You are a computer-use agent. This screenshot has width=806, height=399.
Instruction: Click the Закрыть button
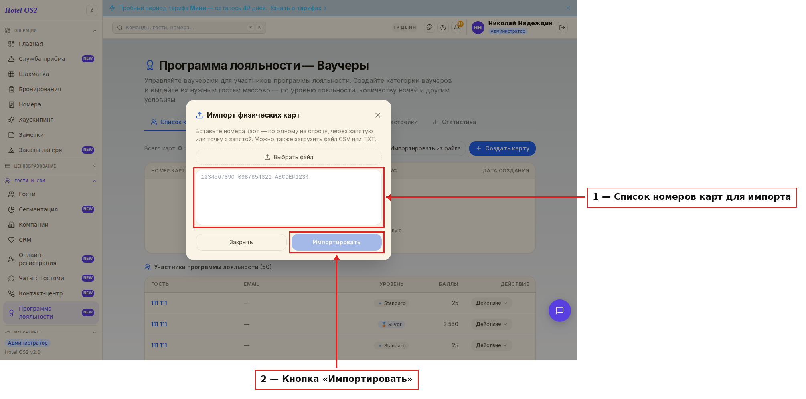(241, 242)
